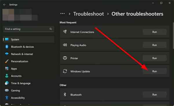Click the Bluetooth troubleshooter icon
Image resolution: width=174 pixels, height=106 pixels.
[x=65, y=95]
